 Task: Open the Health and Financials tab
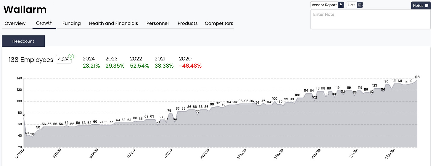pyautogui.click(x=114, y=23)
